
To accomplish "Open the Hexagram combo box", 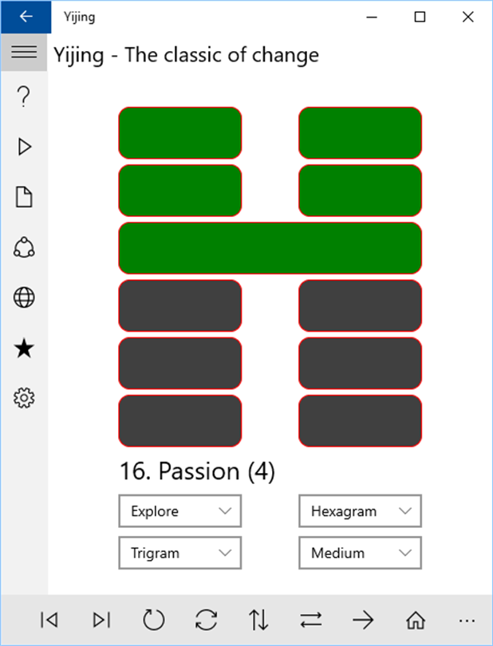I will (360, 511).
